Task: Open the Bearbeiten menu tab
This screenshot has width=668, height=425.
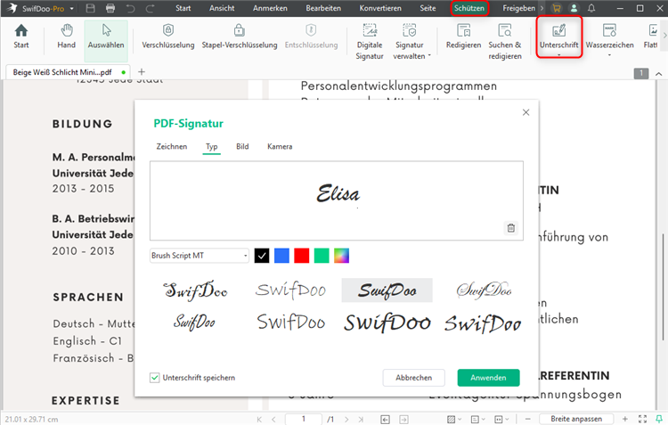Action: point(323,8)
